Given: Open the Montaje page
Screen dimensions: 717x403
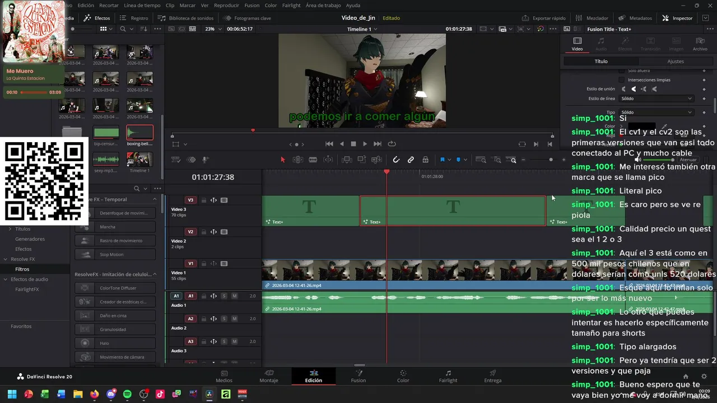Looking at the screenshot, I should pos(269,376).
